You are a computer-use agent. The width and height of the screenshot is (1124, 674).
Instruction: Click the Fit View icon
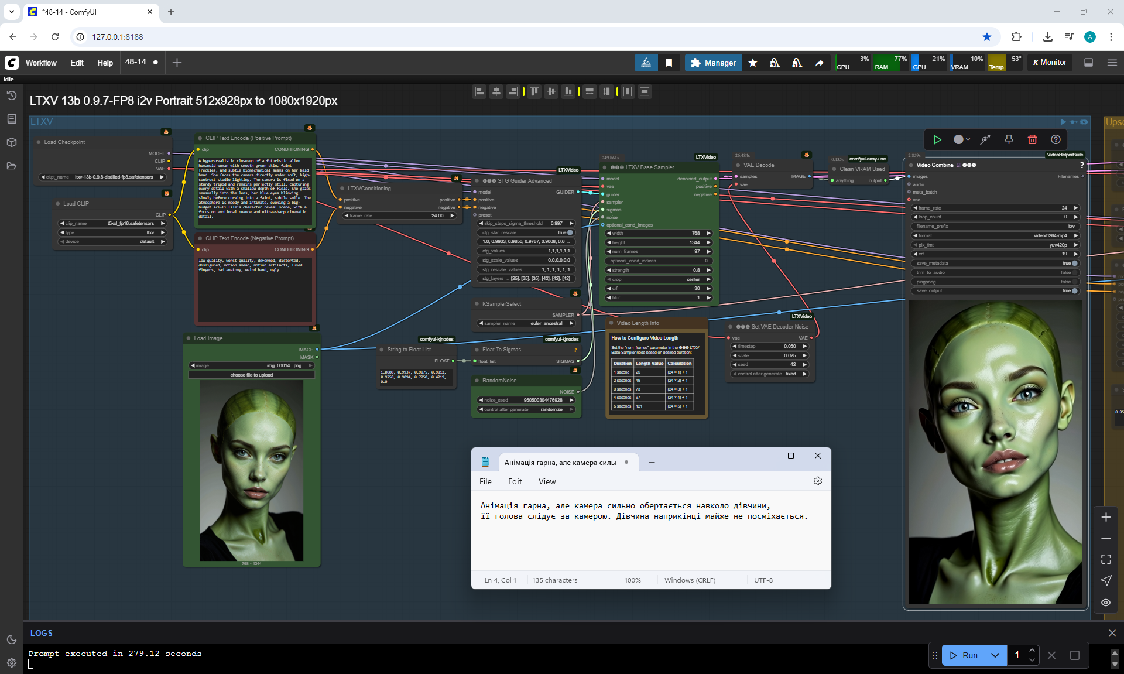tap(1106, 559)
